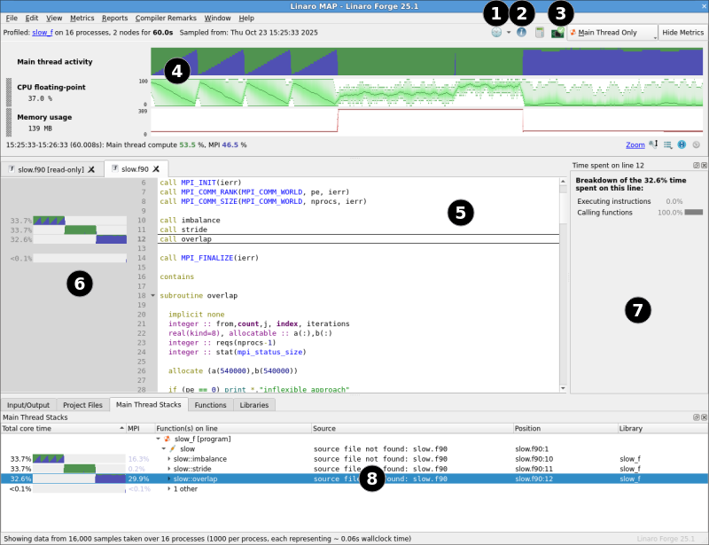Screen dimensions: 709x545
Task: Expand the '1 other' stack entry
Action: tap(169, 488)
